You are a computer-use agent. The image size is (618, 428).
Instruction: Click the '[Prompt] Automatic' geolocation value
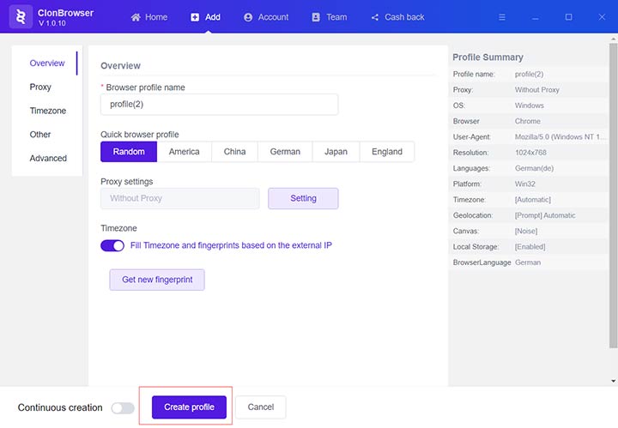[545, 215]
